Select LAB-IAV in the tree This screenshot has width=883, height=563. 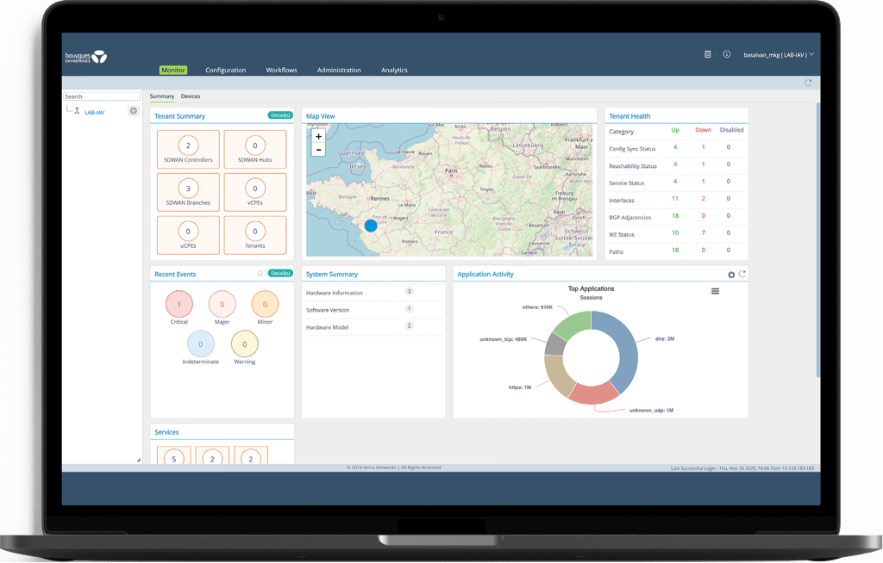point(94,113)
